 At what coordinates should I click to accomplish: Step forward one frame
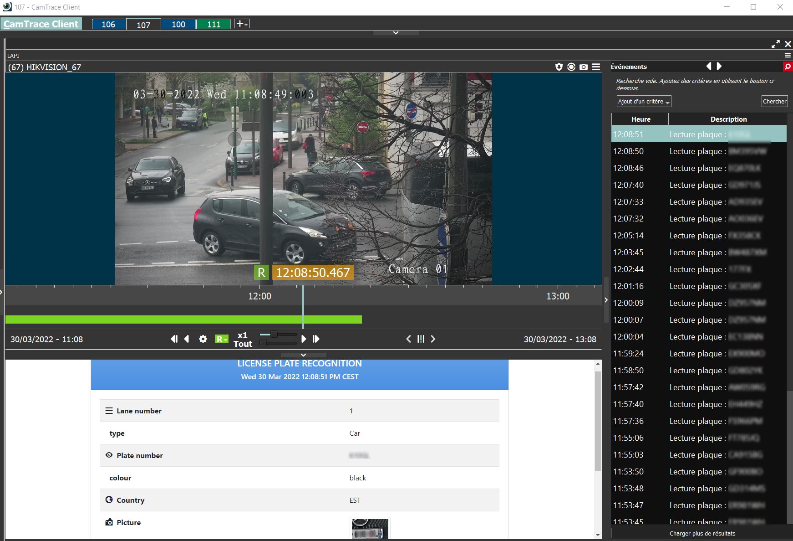click(316, 339)
